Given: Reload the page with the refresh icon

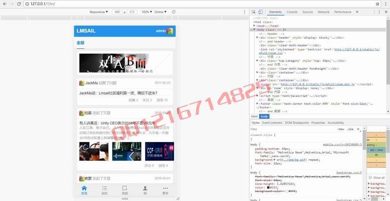Looking at the screenshot, I should 19,4.
